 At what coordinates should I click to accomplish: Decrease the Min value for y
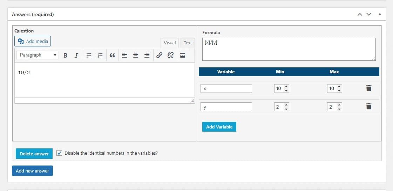(x=286, y=109)
